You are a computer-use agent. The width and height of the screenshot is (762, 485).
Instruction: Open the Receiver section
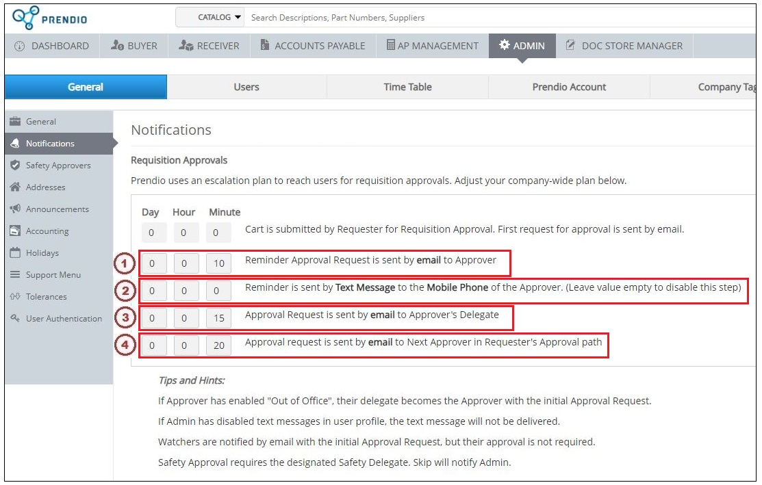pyautogui.click(x=208, y=45)
